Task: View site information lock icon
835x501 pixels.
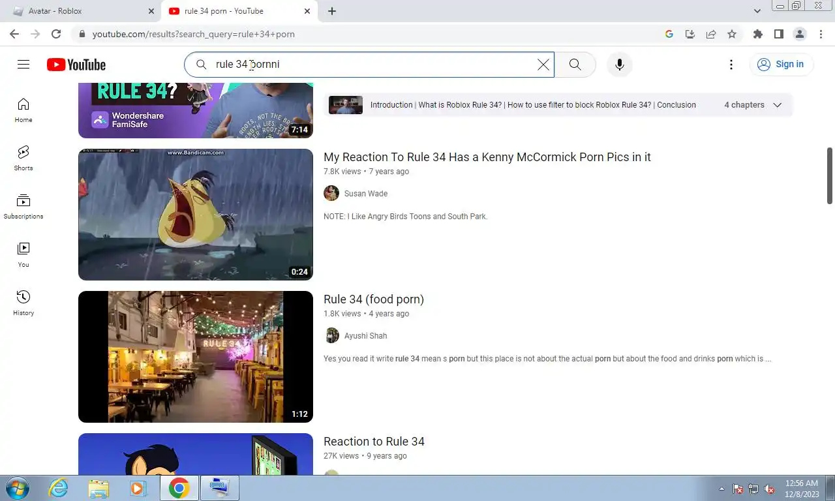Action: tap(82, 34)
